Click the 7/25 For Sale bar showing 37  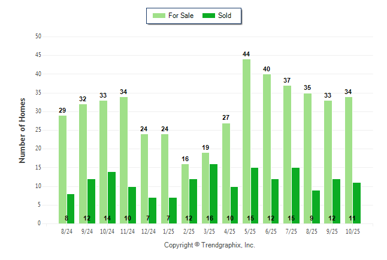click(x=287, y=155)
